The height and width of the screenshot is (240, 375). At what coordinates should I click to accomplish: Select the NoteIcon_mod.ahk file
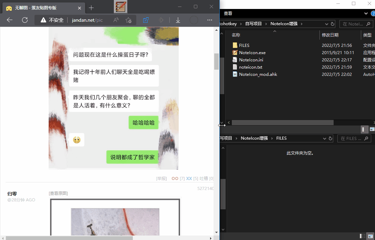click(x=258, y=74)
